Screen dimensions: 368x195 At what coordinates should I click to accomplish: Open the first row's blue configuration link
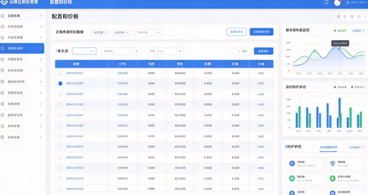pos(75,73)
